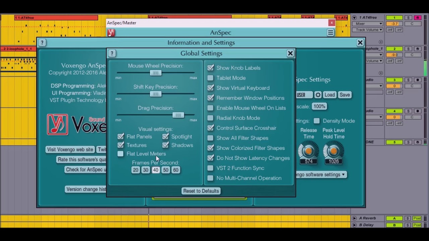Toggle Control Surface Crosshair
Screen dimensions: 429x241
210,128
